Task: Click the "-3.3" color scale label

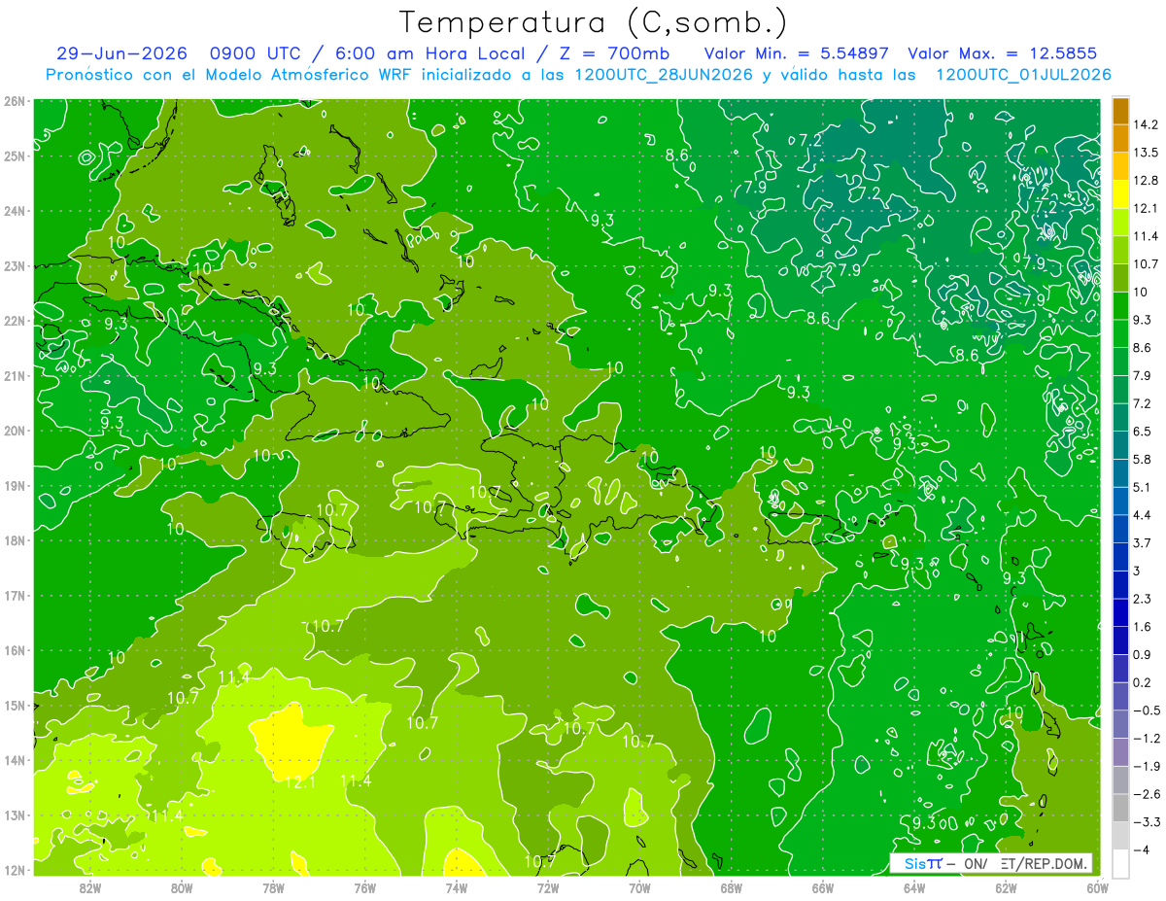Action: (x=1147, y=822)
